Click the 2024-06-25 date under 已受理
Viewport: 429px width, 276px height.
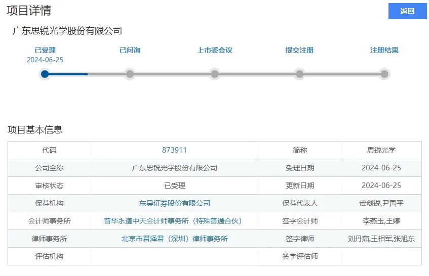45,60
